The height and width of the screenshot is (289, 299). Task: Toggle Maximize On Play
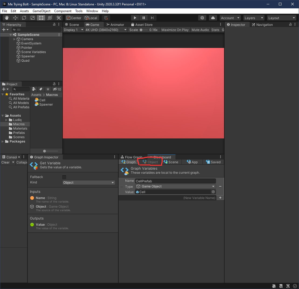(175, 30)
